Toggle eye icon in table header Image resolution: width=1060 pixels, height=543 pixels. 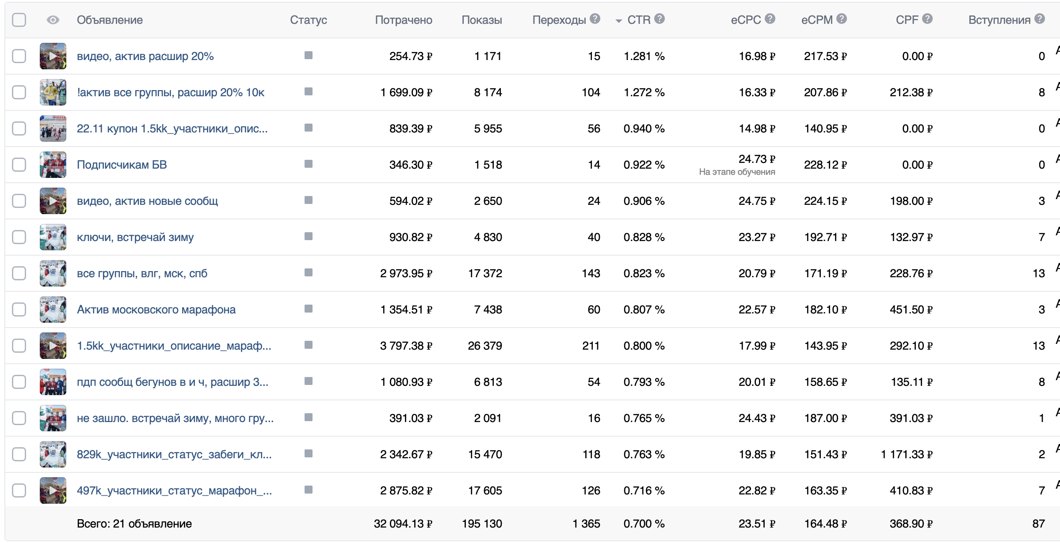click(x=53, y=20)
